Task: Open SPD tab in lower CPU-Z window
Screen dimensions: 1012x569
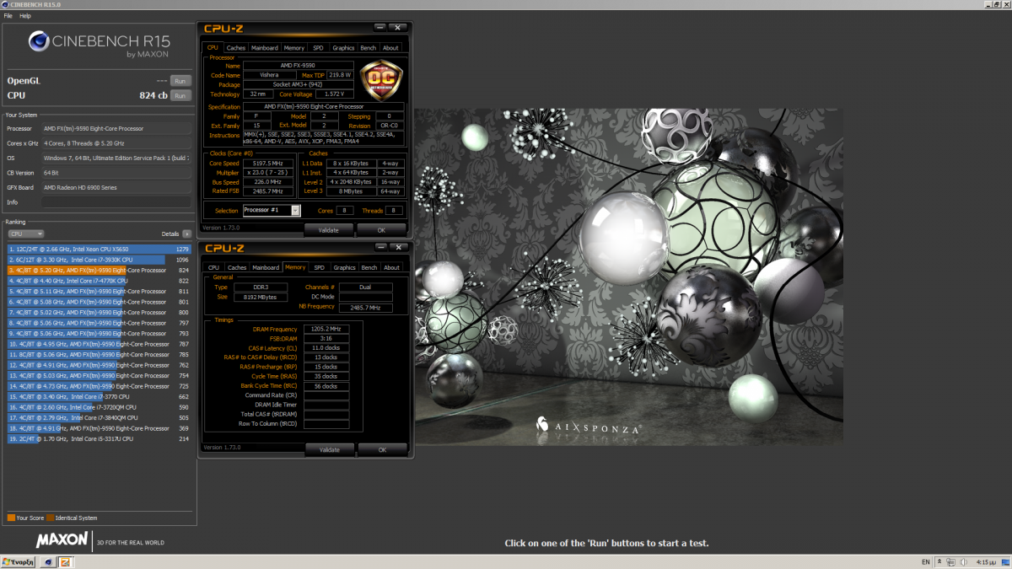Action: coord(319,267)
